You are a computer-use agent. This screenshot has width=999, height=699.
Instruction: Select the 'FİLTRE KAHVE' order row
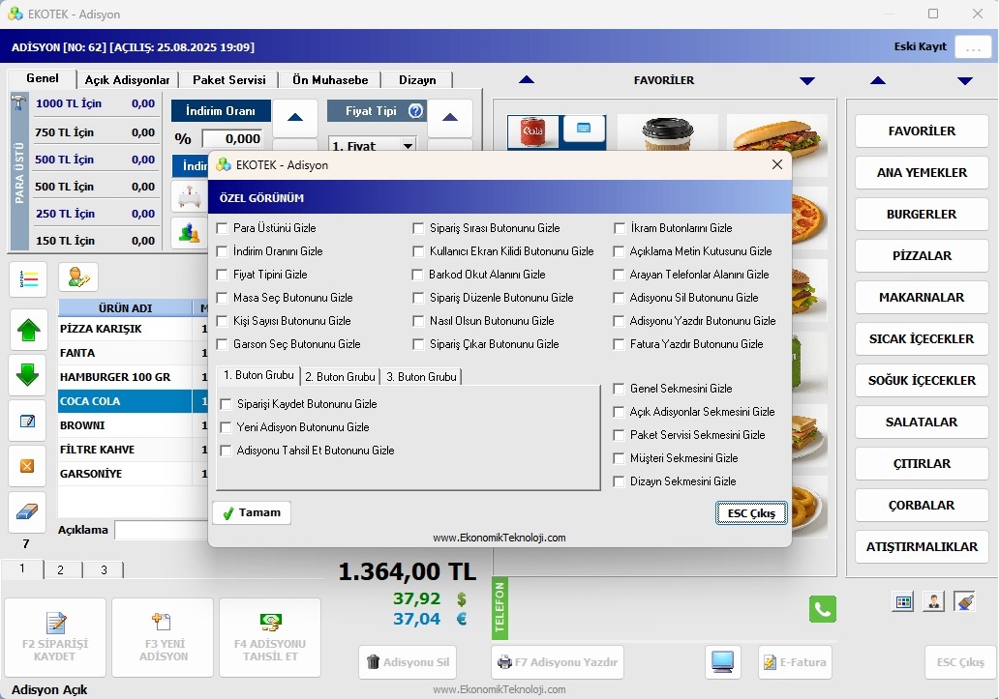point(134,450)
